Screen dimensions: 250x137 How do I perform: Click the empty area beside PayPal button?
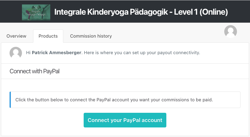pyautogui.click(x=203, y=120)
